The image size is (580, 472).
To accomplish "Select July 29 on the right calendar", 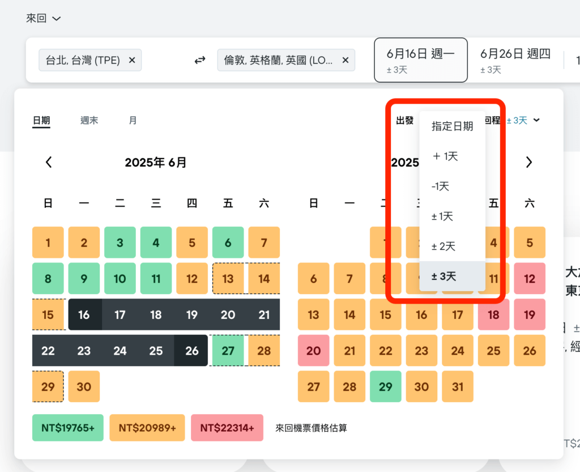I will (x=386, y=386).
